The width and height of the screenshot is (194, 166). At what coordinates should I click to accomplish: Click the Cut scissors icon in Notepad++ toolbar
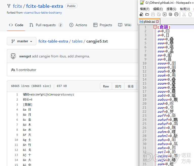pyautogui.click(x=184, y=15)
